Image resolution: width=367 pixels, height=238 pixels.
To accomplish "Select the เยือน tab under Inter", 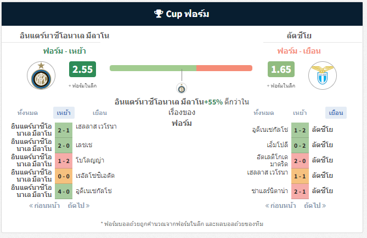I will coord(100,113).
